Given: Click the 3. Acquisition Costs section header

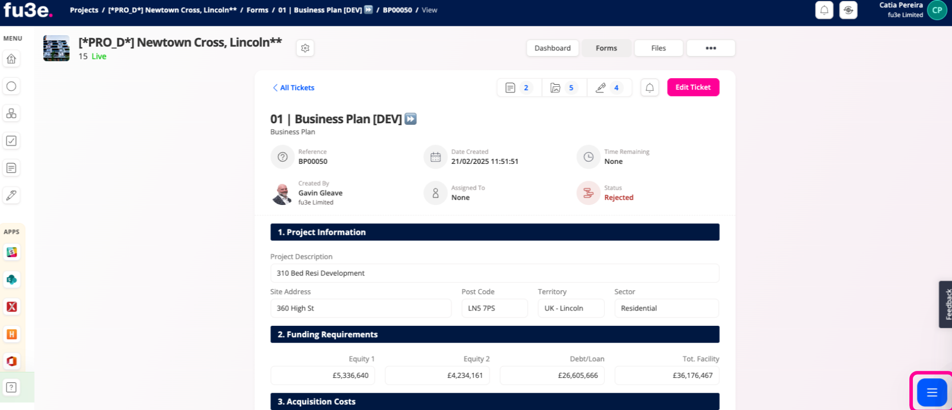Looking at the screenshot, I should click(x=495, y=402).
